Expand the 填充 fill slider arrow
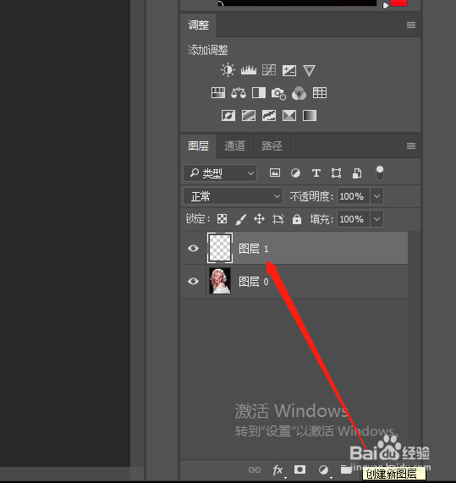 (x=376, y=219)
